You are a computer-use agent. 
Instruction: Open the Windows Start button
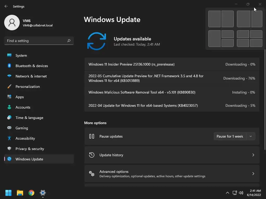point(8,193)
